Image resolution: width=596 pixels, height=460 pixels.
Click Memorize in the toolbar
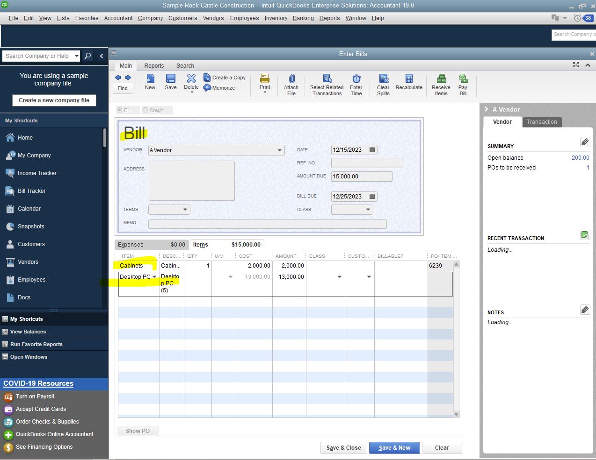point(219,88)
